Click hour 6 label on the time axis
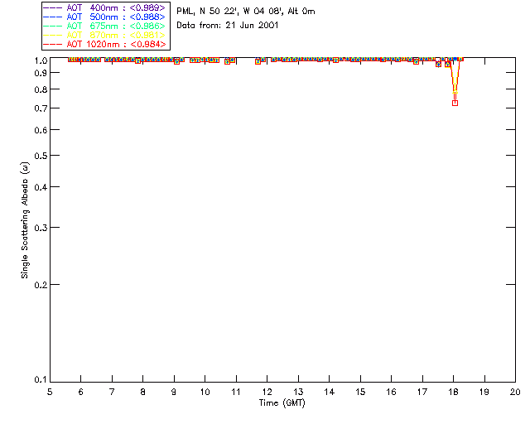Viewport: 530px width, 424px height. [81, 392]
